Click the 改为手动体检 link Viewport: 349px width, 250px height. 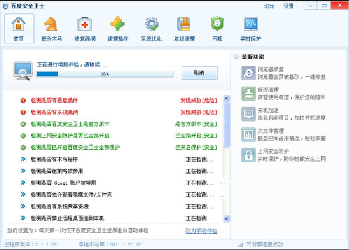click(x=201, y=231)
